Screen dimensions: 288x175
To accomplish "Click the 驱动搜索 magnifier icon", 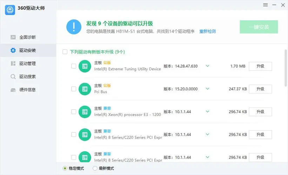I will [x=13, y=77].
